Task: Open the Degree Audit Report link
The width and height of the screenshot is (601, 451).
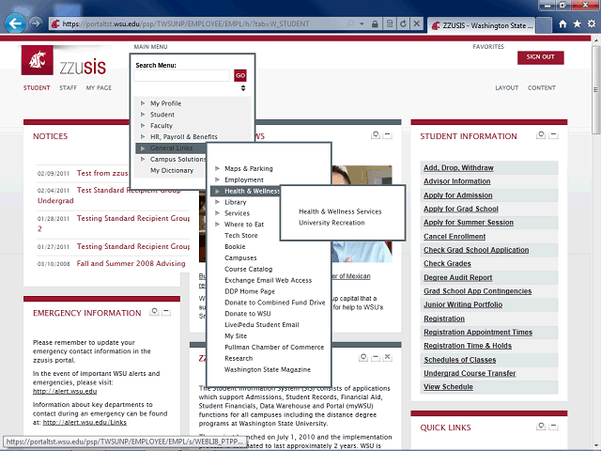Action: coord(457,277)
